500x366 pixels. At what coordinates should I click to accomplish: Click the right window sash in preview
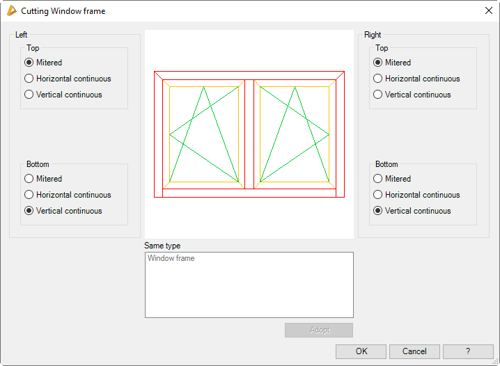pos(295,134)
